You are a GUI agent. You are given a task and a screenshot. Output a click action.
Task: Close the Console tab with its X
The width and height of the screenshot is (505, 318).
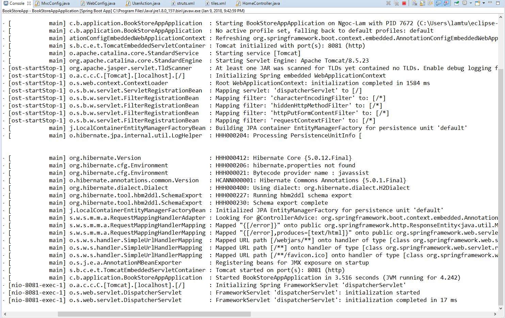(29, 3)
